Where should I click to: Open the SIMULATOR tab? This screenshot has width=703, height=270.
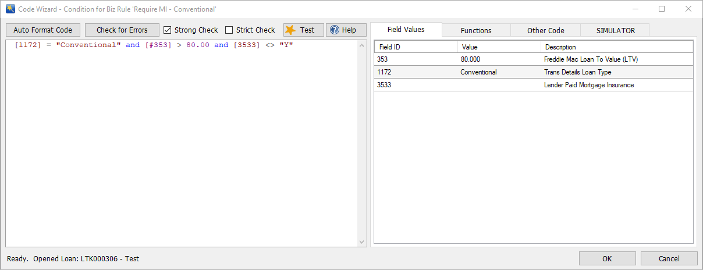(x=615, y=30)
